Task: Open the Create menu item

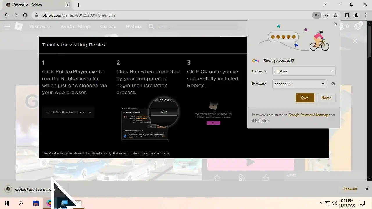Action: pyautogui.click(x=108, y=26)
